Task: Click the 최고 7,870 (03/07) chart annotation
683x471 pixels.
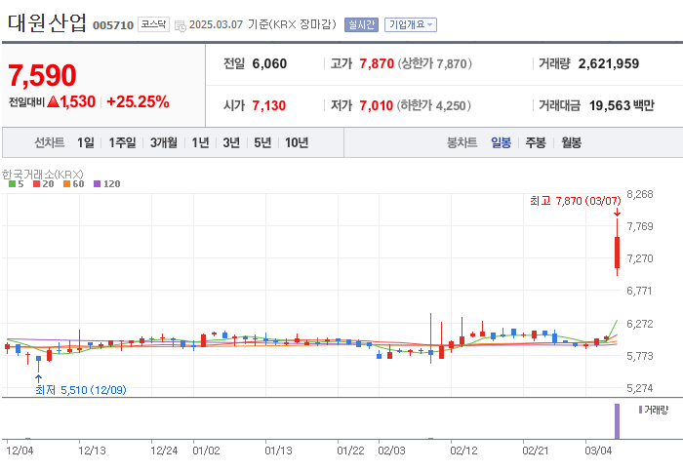Action: (575, 201)
